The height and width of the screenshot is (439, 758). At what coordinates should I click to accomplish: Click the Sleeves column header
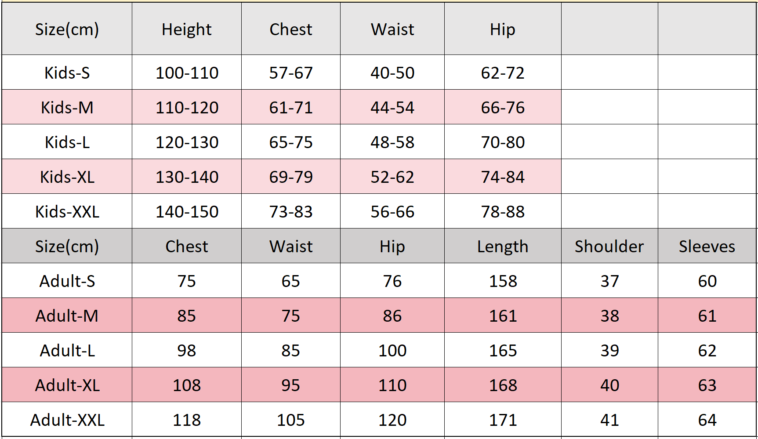(707, 246)
